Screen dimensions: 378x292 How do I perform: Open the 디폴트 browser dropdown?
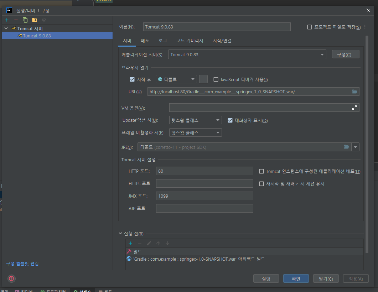click(176, 79)
